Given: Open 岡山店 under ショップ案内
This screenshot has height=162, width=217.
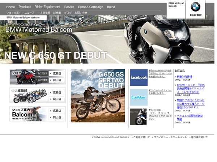Looking at the screenshot, I should pos(56,117).
